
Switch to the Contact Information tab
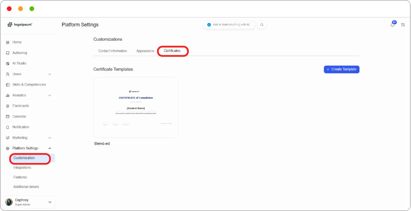112,51
